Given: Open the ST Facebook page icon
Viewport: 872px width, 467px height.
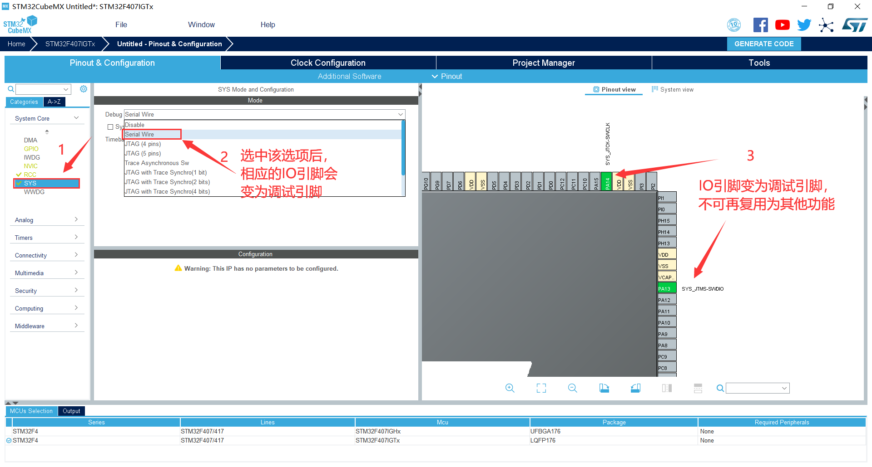Looking at the screenshot, I should point(760,25).
